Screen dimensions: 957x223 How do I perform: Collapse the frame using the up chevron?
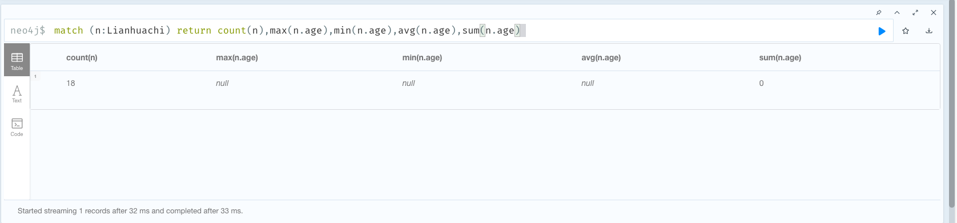[x=897, y=13]
